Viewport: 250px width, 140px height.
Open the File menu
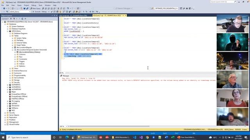[2, 5]
